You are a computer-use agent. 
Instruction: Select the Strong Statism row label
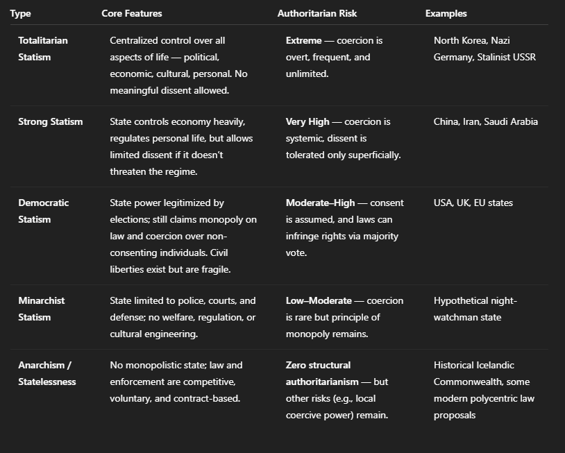click(x=50, y=121)
